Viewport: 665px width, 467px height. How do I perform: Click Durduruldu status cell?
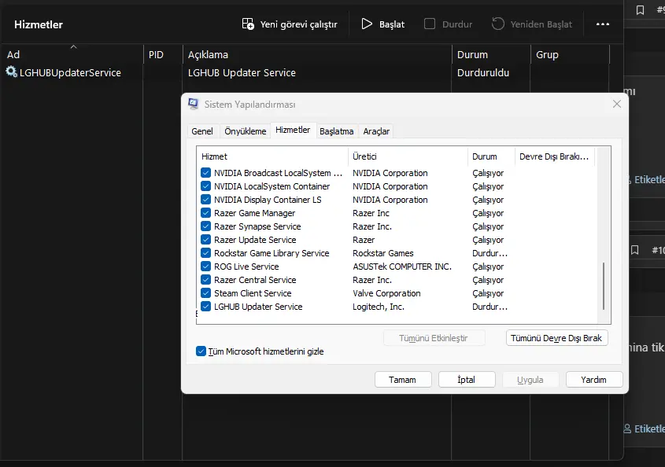pyautogui.click(x=483, y=72)
